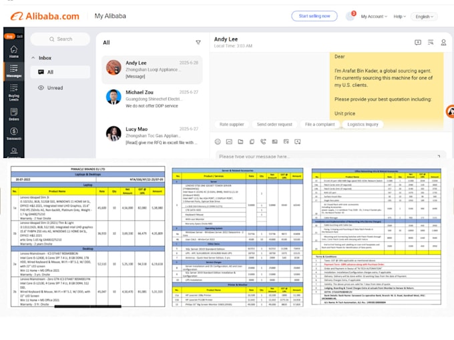Open Transactions in the sidebar

(x=13, y=134)
